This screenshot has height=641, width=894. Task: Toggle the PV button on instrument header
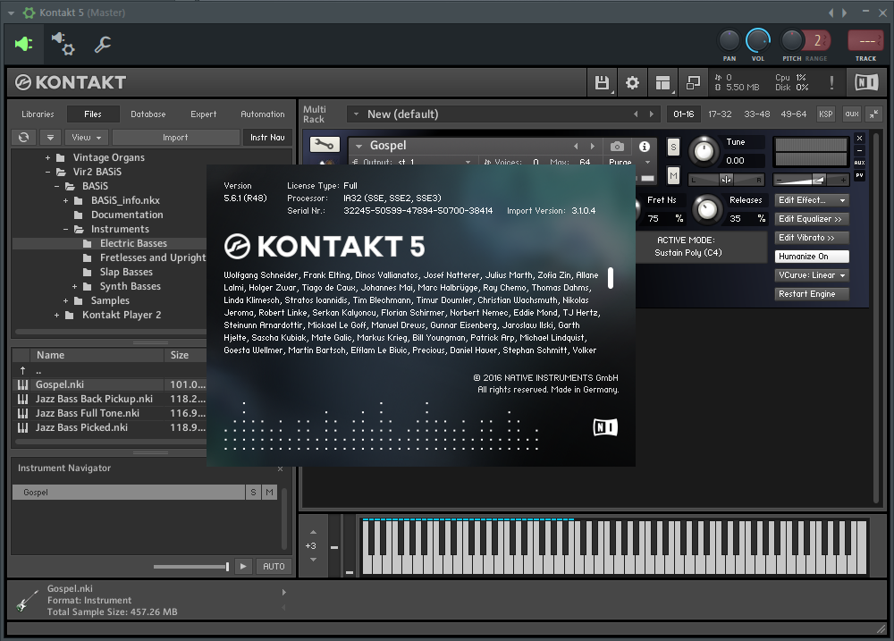coord(860,175)
